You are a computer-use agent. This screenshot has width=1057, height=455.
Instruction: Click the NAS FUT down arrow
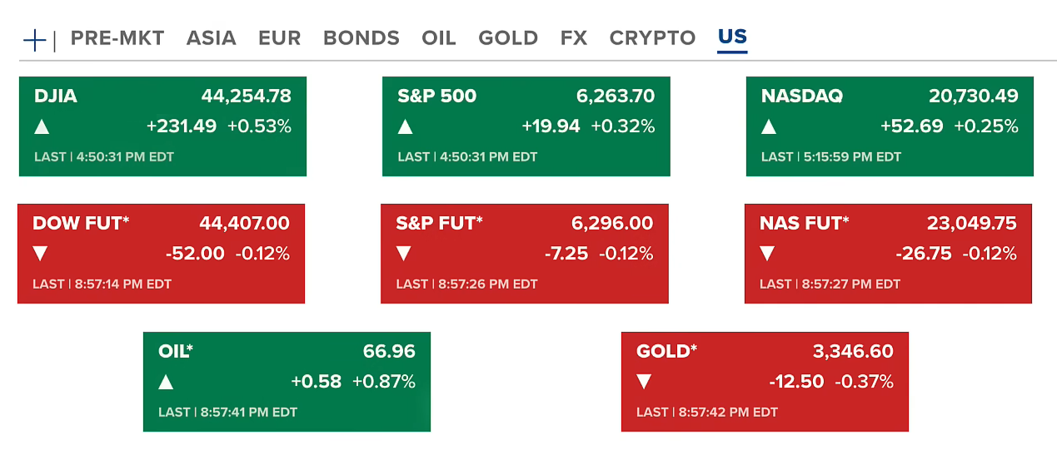(x=766, y=254)
